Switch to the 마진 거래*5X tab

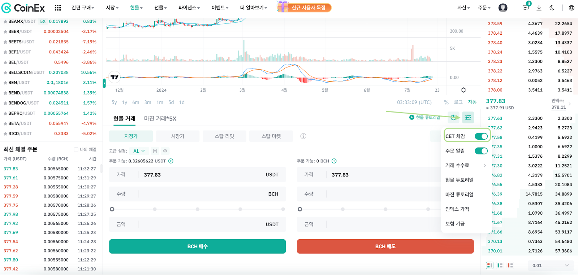click(x=160, y=118)
